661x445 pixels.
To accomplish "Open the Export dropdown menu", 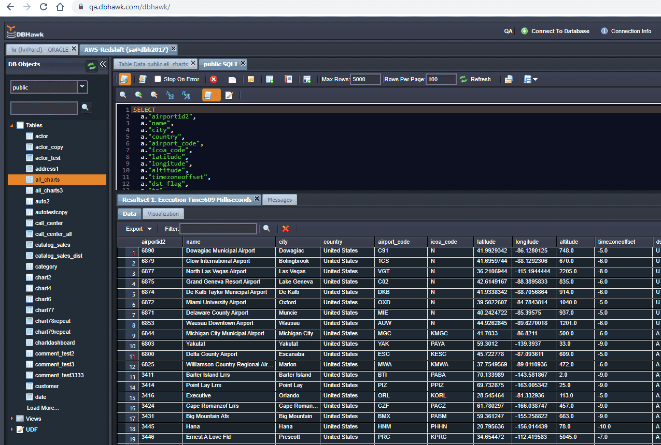I will tap(138, 229).
